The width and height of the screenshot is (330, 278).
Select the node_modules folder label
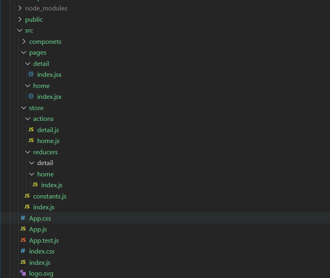pos(46,8)
